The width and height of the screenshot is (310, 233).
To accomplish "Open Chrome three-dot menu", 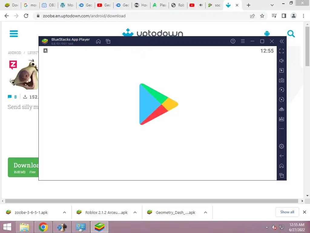I will click(x=303, y=16).
